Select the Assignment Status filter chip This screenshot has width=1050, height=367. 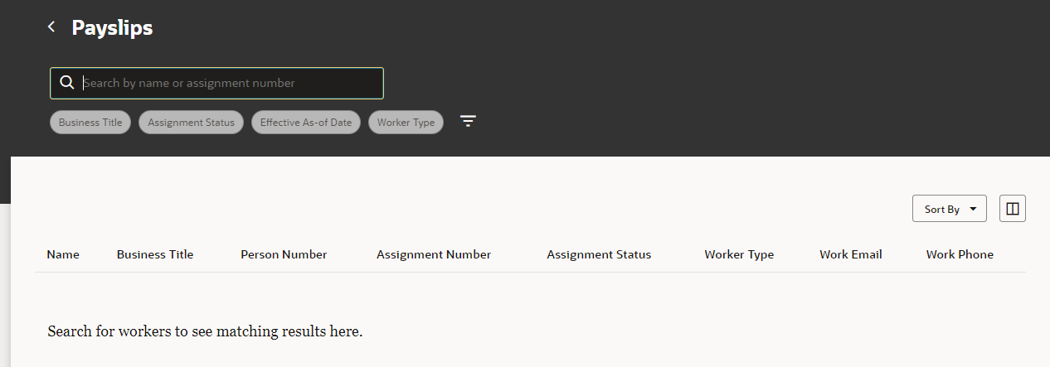point(191,123)
